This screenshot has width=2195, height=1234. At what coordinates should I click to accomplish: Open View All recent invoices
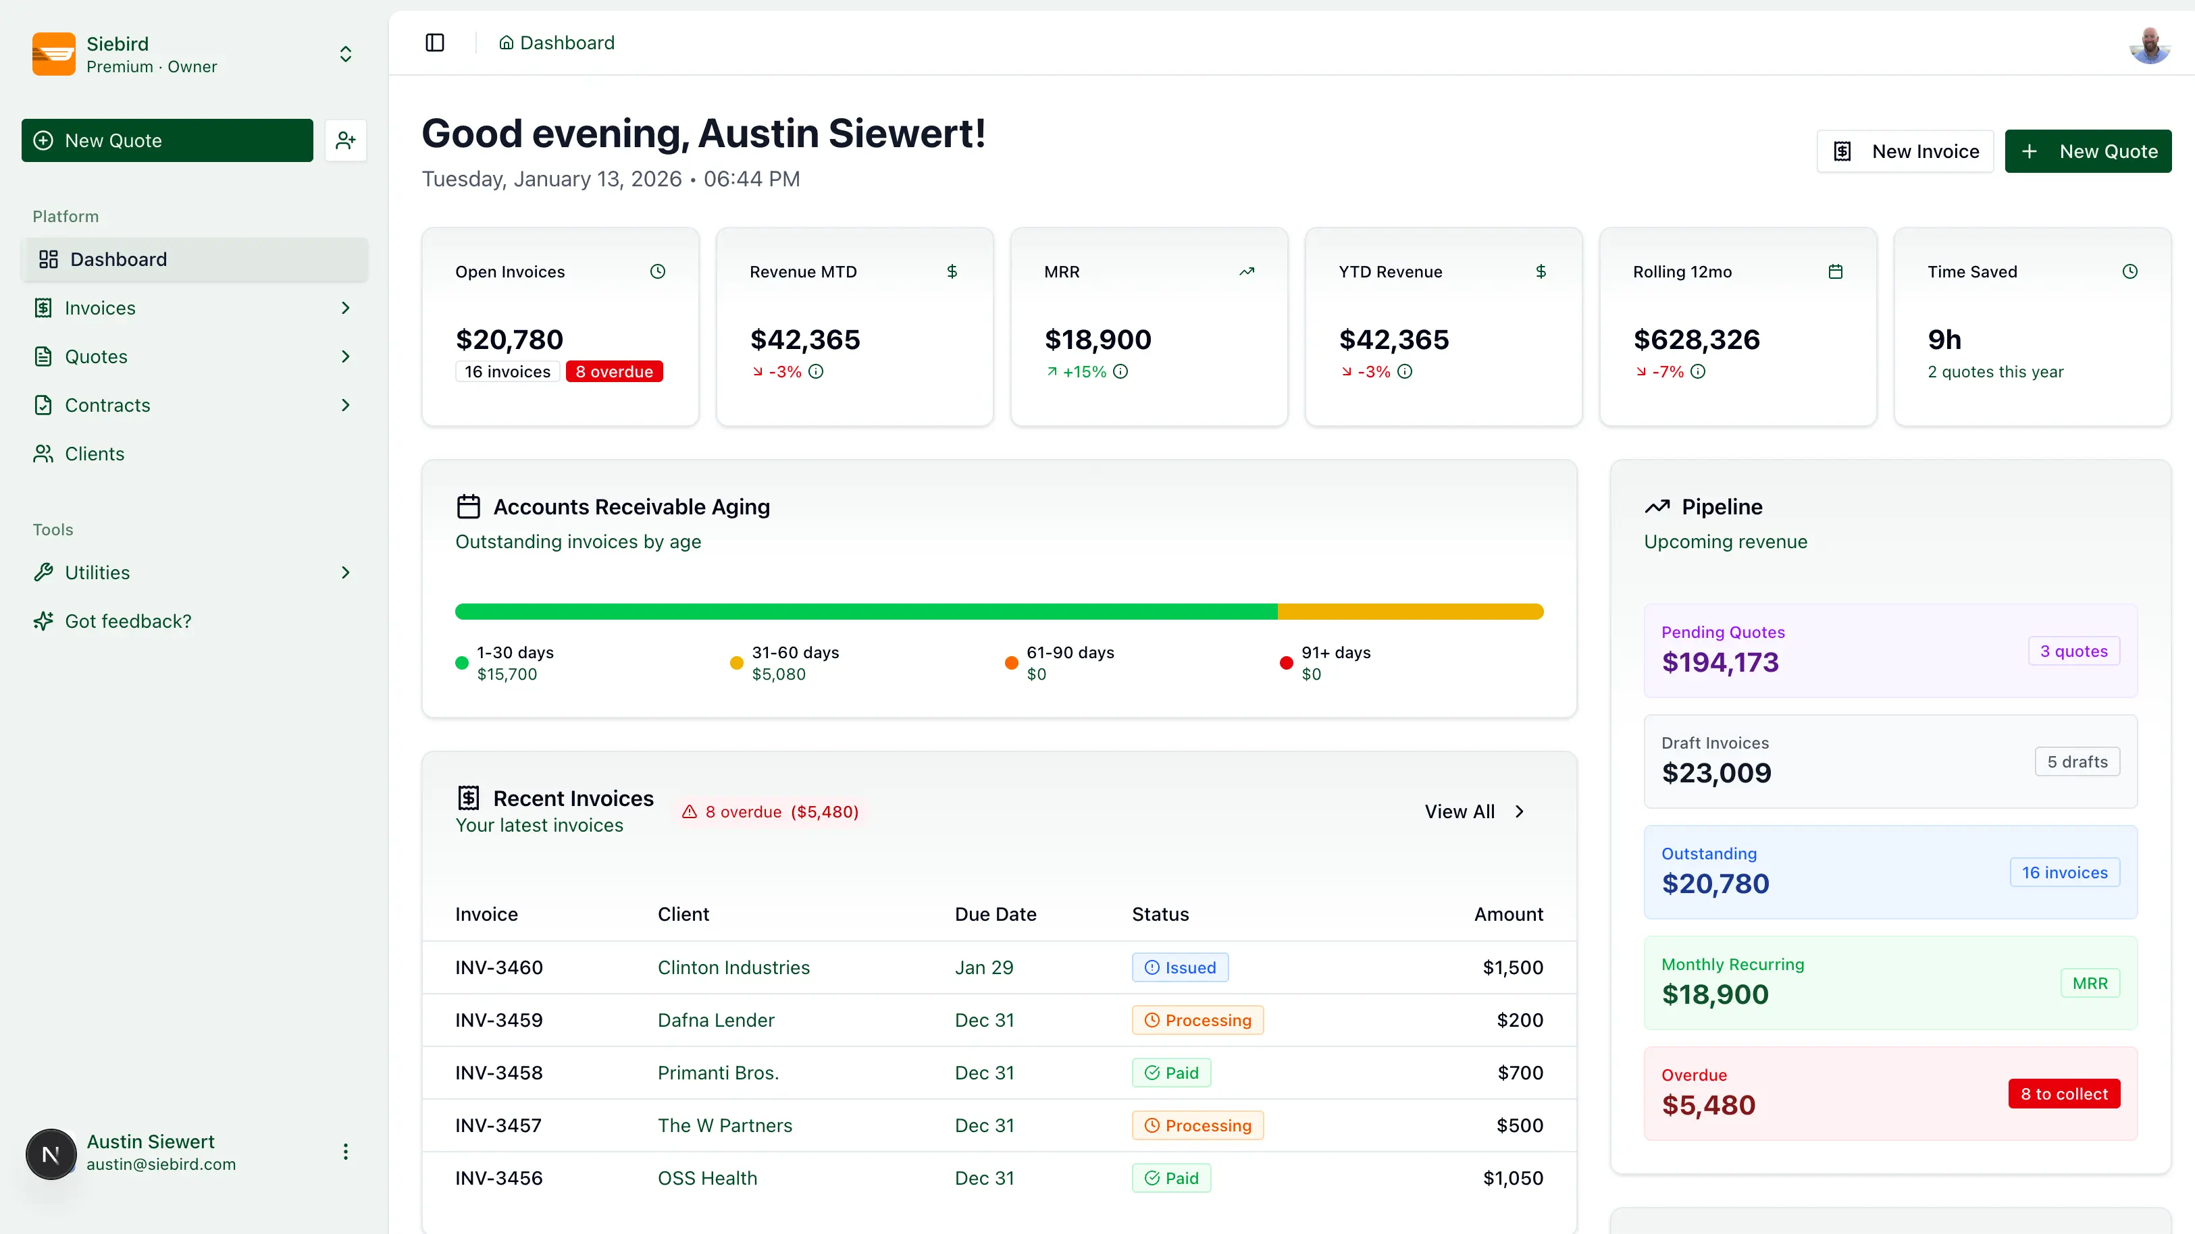[x=1474, y=811]
